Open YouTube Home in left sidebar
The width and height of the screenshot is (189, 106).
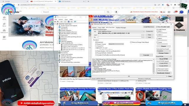(4, 18)
